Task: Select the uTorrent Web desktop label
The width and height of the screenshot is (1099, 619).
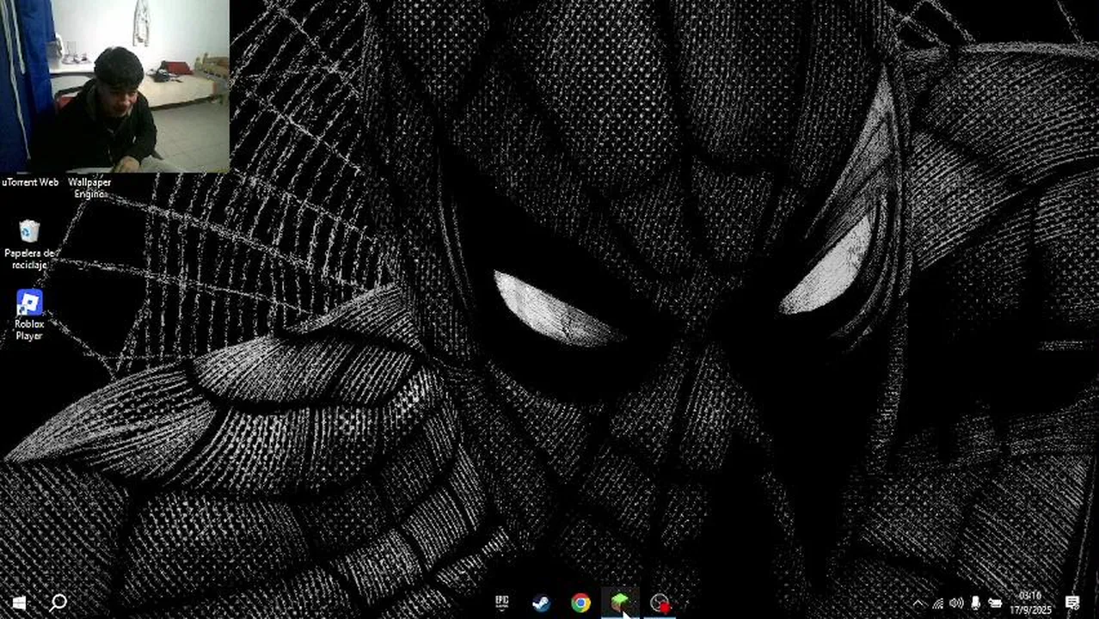Action: click(30, 182)
